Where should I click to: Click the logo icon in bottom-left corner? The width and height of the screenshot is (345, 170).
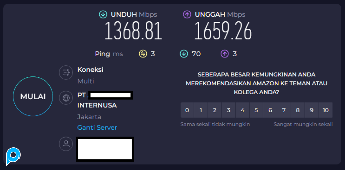click(x=13, y=156)
